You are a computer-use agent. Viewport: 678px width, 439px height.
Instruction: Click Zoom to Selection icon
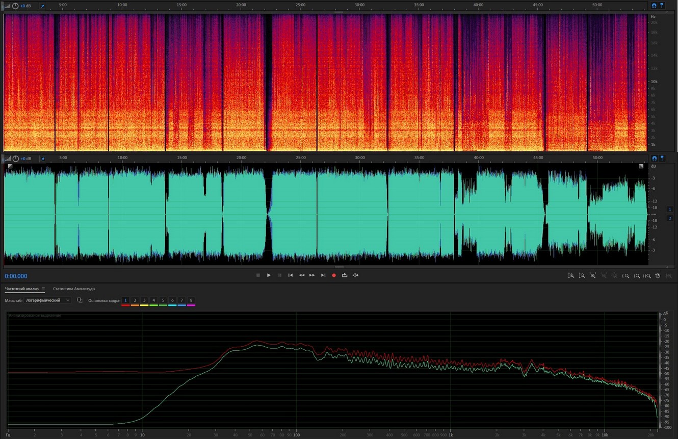point(647,276)
